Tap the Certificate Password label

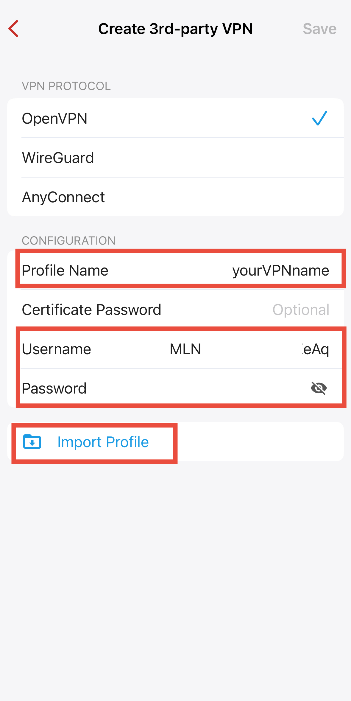coord(92,310)
